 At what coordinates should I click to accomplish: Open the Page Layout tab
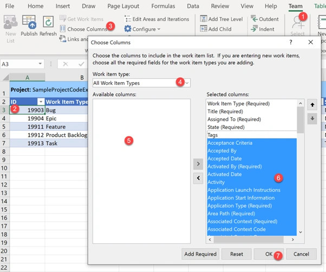coord(123,6)
